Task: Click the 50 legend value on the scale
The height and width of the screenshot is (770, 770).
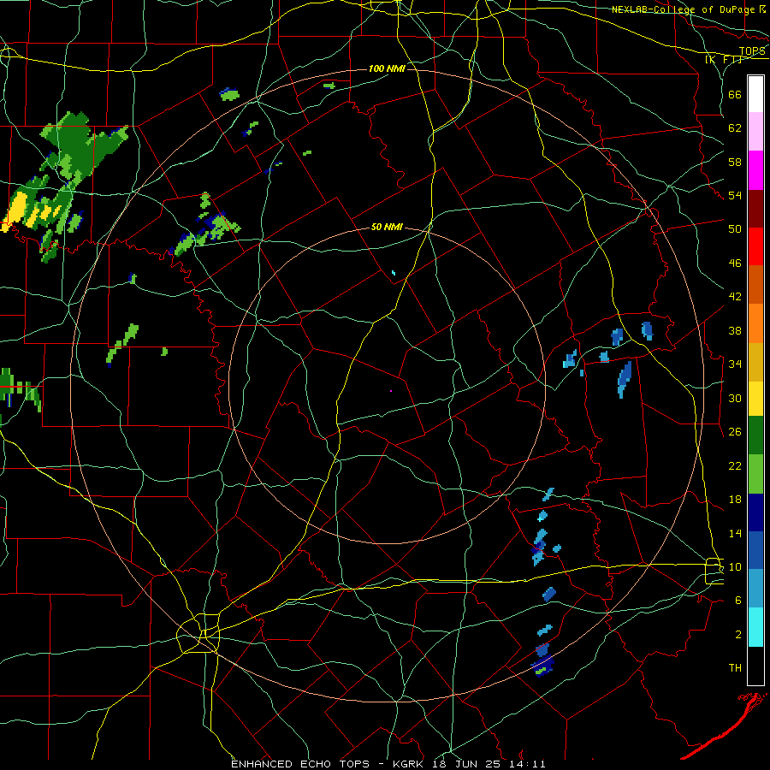Action: click(x=735, y=229)
